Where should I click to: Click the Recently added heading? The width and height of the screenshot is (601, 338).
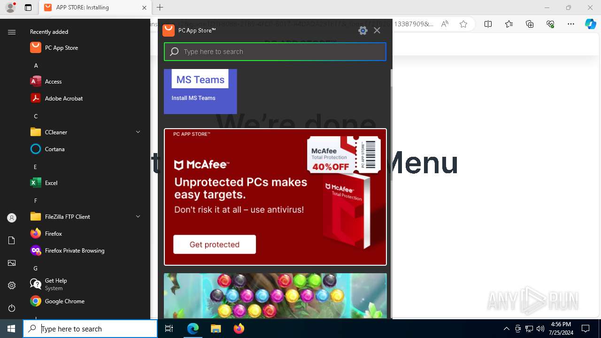(x=49, y=32)
